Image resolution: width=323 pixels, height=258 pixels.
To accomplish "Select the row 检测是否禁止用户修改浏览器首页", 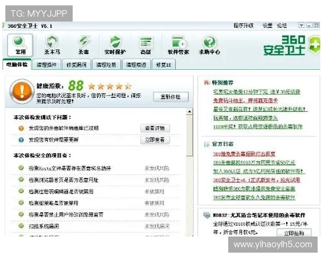I will (96, 214).
